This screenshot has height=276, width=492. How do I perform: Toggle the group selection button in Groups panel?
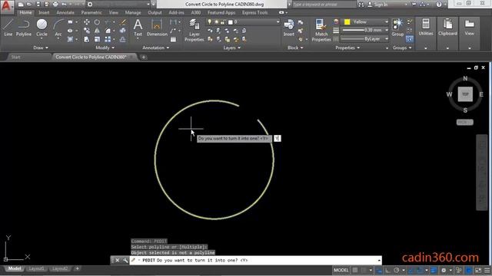point(409,39)
